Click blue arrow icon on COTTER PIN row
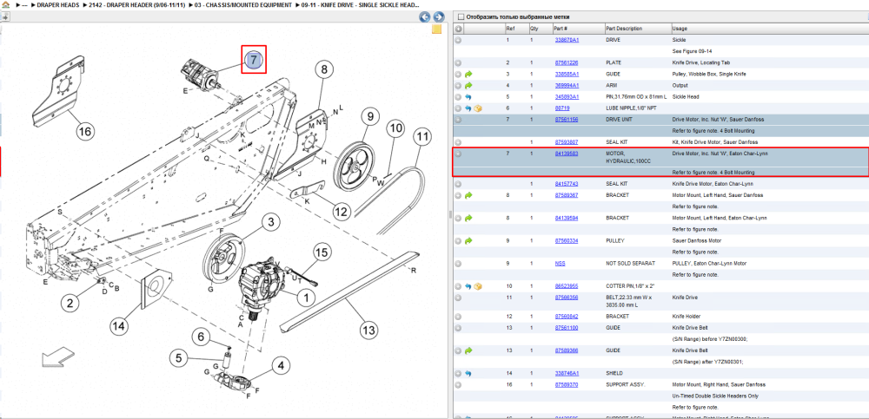 click(468, 286)
